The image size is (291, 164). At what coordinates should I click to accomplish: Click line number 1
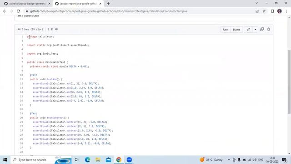pyautogui.click(x=22, y=36)
